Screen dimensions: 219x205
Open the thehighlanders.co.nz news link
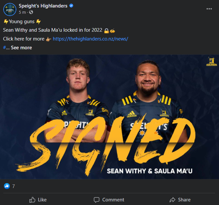[x=91, y=39]
